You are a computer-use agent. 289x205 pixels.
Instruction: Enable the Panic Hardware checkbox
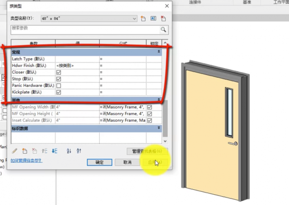click(59, 86)
